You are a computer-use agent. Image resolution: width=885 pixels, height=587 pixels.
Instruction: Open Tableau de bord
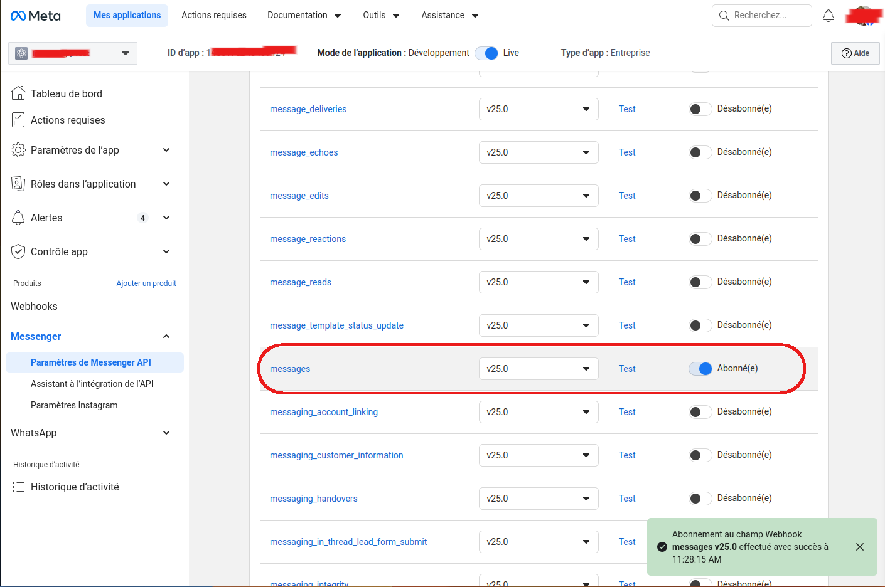[67, 93]
